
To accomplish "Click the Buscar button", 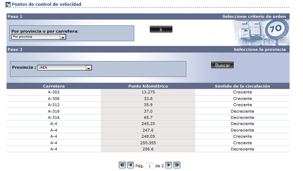I will click(x=222, y=65).
